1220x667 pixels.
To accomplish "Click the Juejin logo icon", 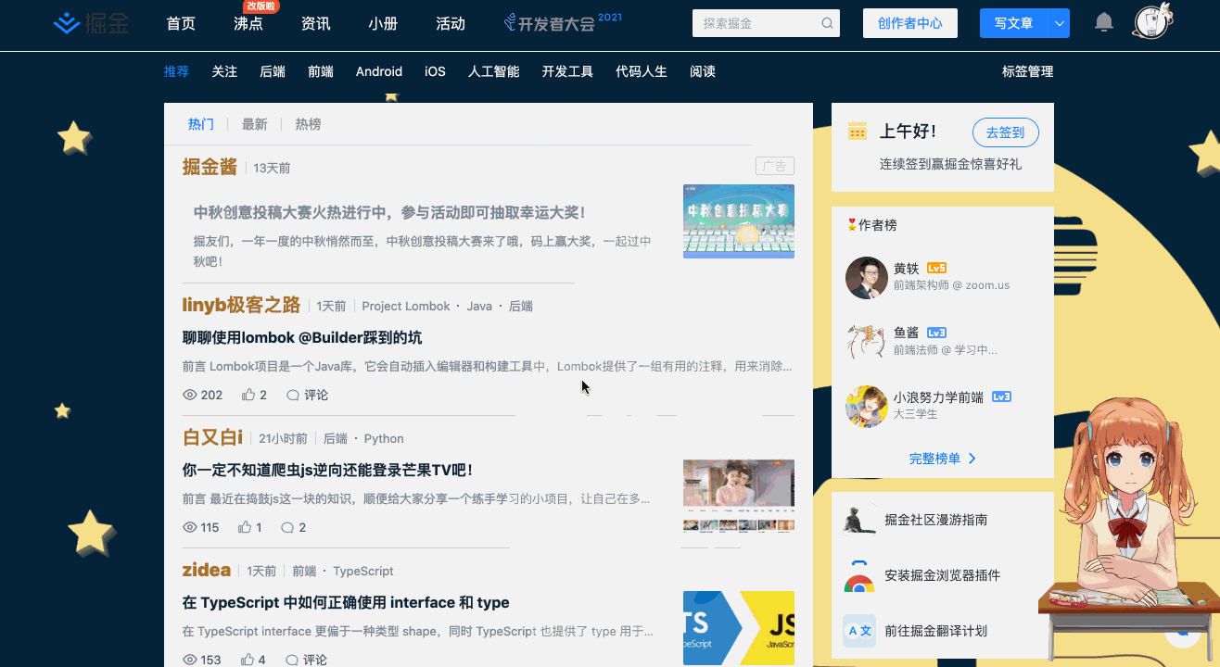I will [x=67, y=23].
